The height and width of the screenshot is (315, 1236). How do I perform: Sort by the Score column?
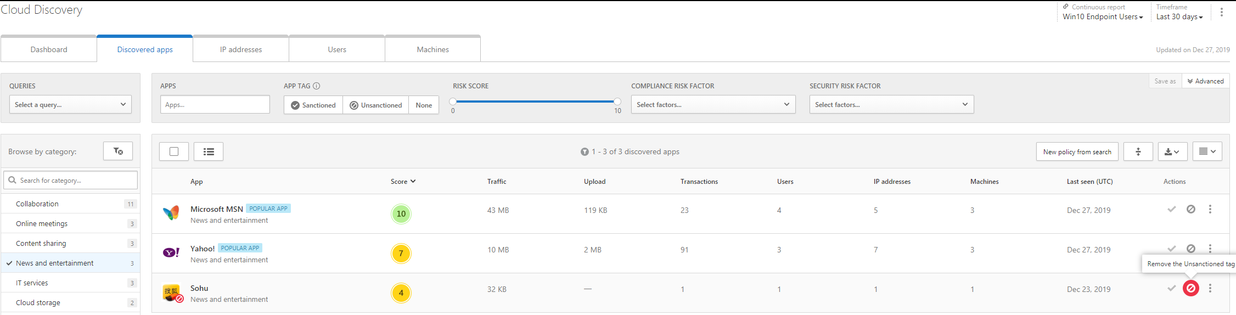click(x=403, y=181)
